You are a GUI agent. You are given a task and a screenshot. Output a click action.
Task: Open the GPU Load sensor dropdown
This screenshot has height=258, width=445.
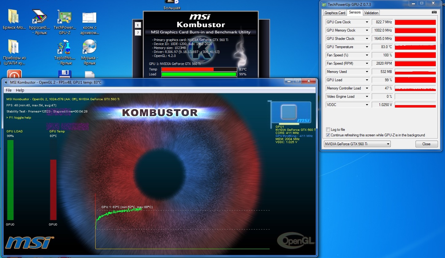367,80
